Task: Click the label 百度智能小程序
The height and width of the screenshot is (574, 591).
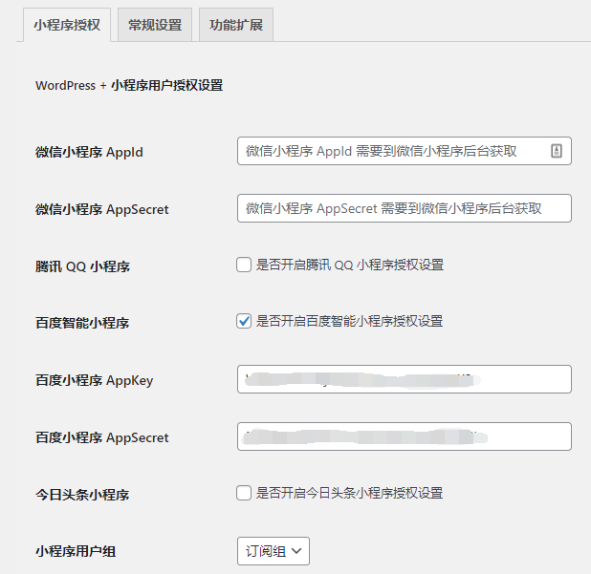Action: pos(82,323)
